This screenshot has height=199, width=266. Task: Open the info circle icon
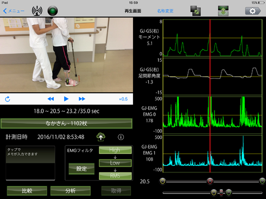click(121, 137)
